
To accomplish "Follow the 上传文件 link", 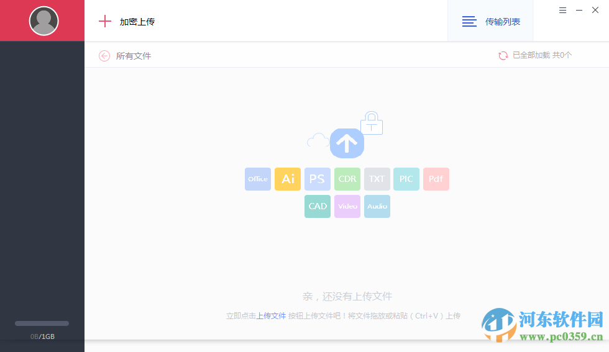I will (271, 316).
